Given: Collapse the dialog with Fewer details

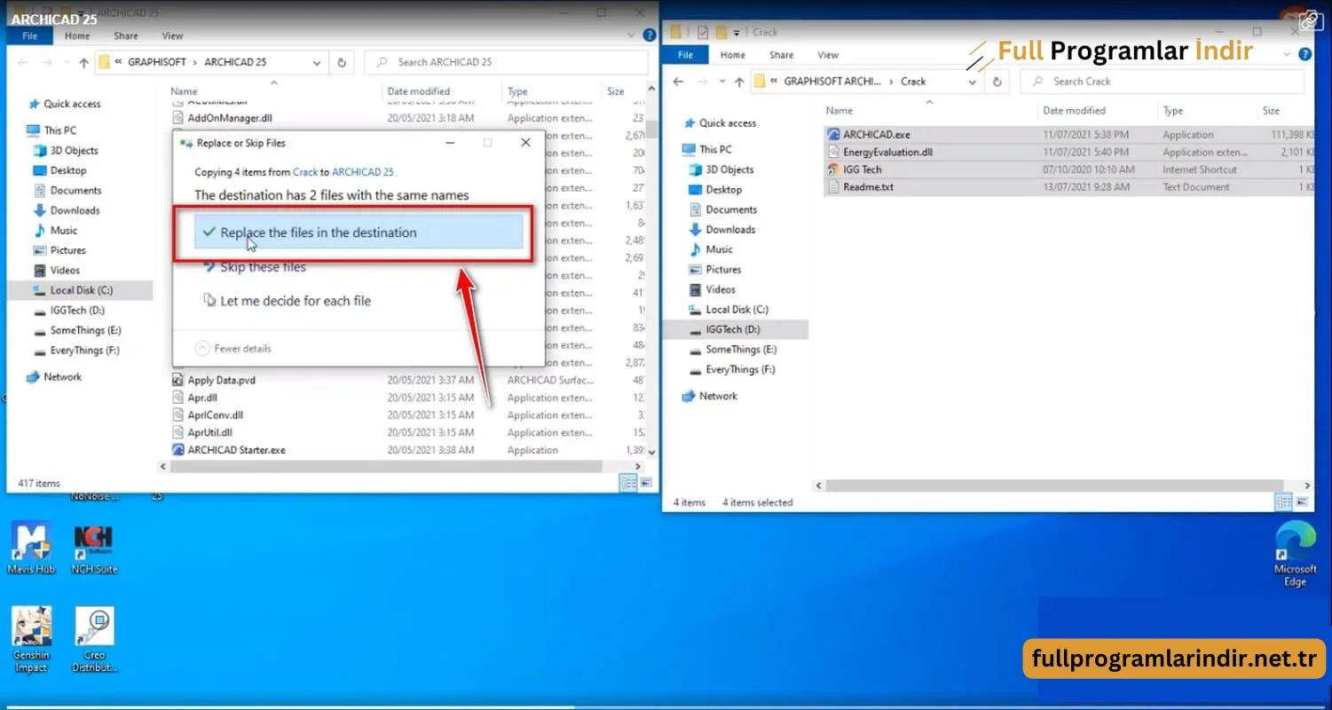Looking at the screenshot, I should click(x=233, y=349).
